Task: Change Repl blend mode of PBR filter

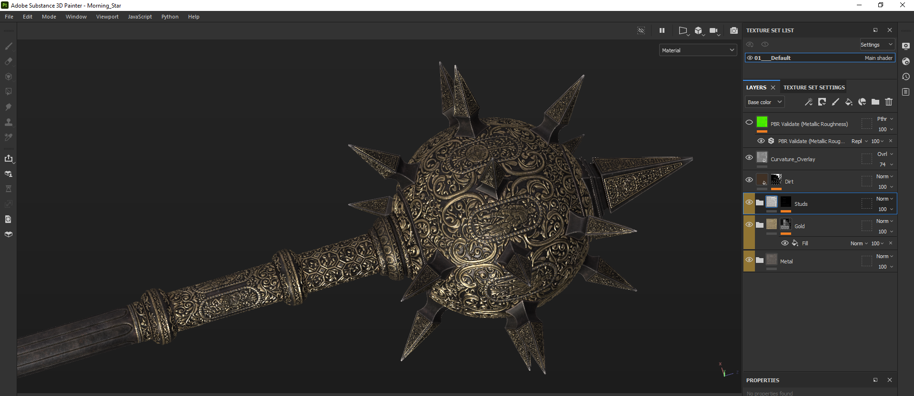Action: pos(860,141)
